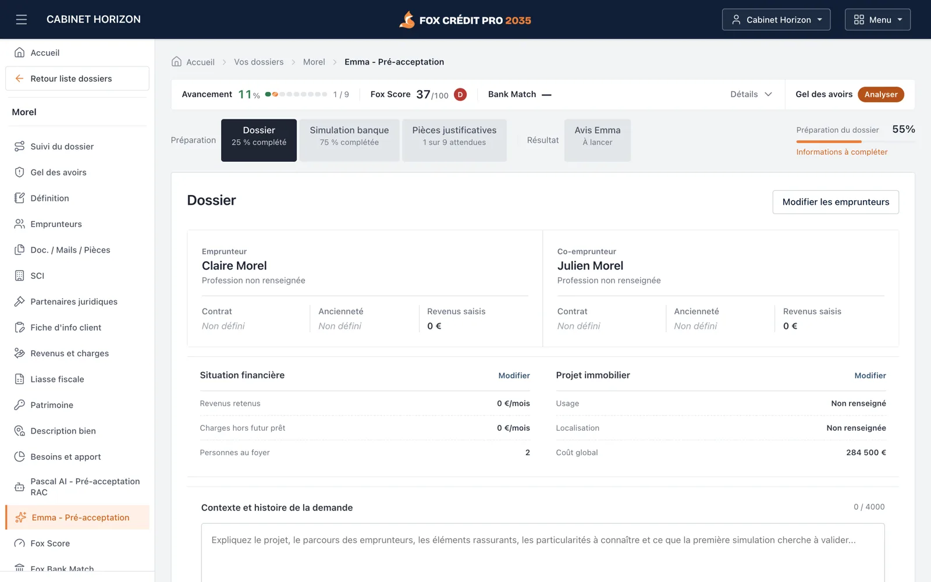
Task: Click Vos dossiers breadcrumb link
Action: [259, 62]
